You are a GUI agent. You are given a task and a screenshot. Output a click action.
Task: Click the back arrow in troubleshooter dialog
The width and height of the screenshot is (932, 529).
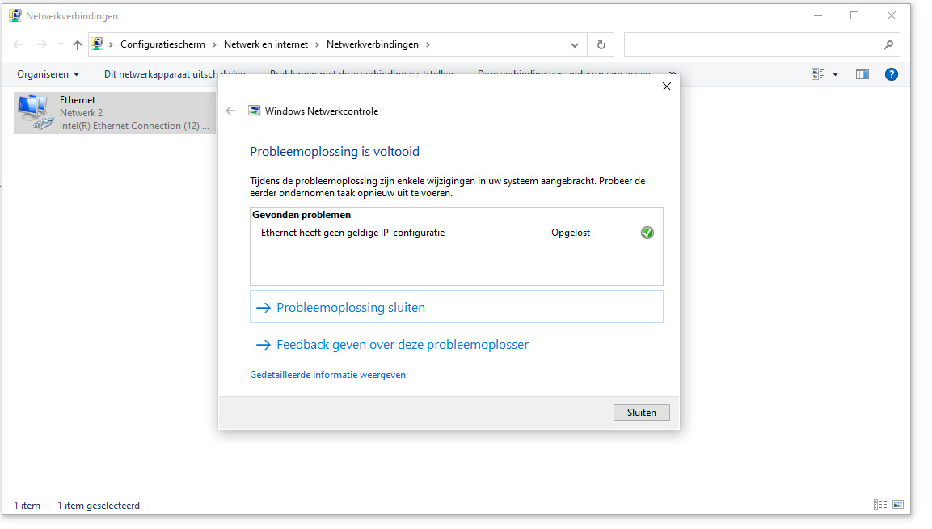(230, 111)
